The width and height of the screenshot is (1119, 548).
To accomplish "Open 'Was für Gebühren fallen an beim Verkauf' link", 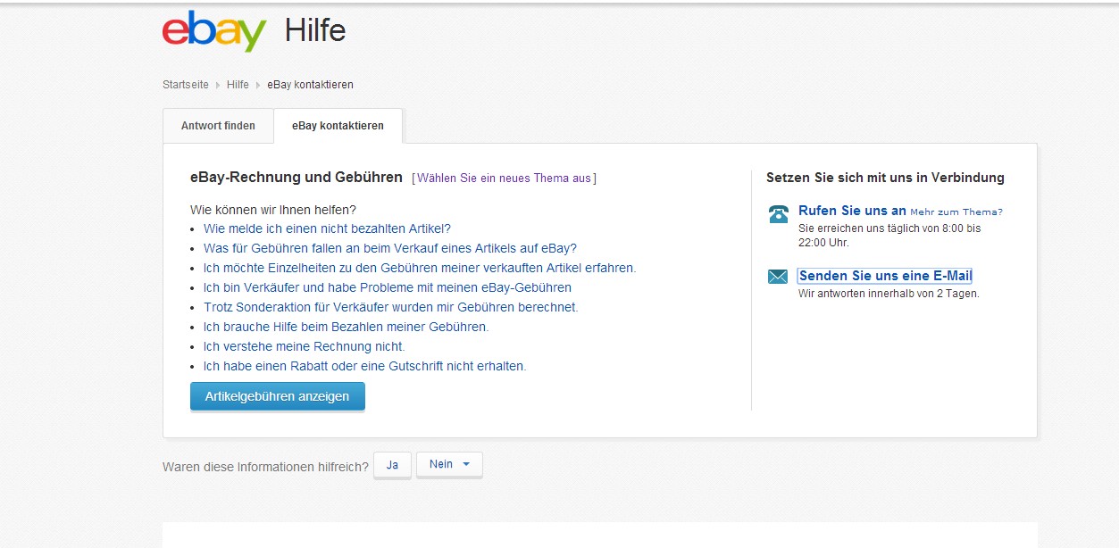I will click(x=390, y=248).
